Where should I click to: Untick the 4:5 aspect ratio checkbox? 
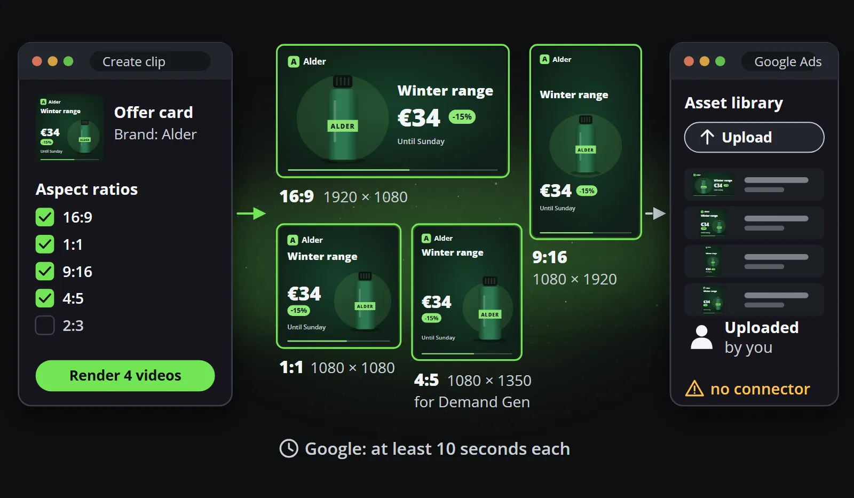point(45,298)
